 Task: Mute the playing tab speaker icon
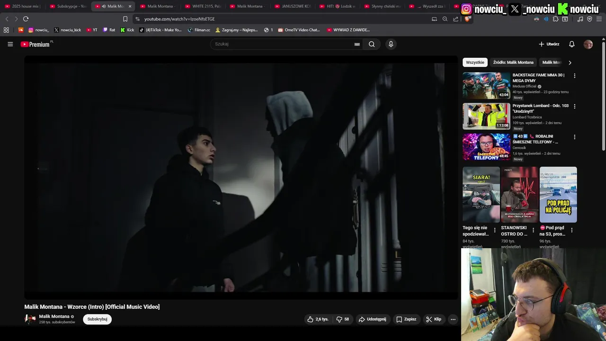pyautogui.click(x=104, y=6)
